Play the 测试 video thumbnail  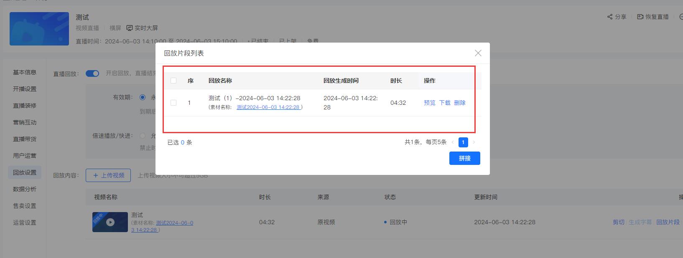(110, 222)
